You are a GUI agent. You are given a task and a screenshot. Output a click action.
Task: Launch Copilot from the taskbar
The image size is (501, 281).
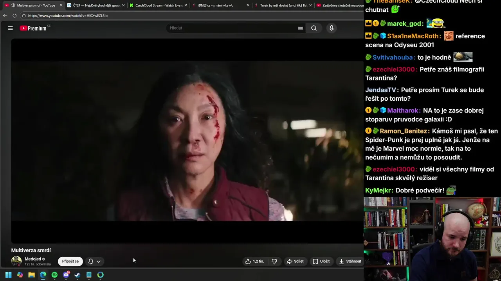pyautogui.click(x=20, y=275)
